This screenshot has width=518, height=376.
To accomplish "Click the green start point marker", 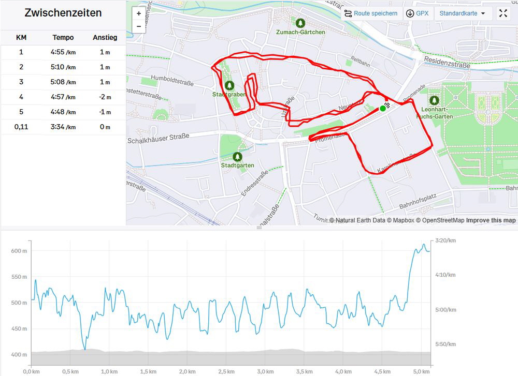I will [382, 108].
